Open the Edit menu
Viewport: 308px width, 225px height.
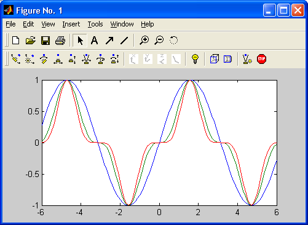pyautogui.click(x=28, y=24)
